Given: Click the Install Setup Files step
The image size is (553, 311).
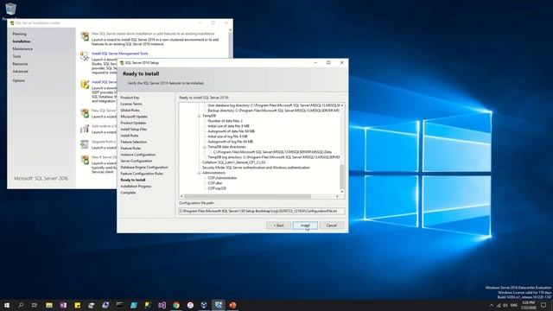Looking at the screenshot, I should tap(133, 129).
